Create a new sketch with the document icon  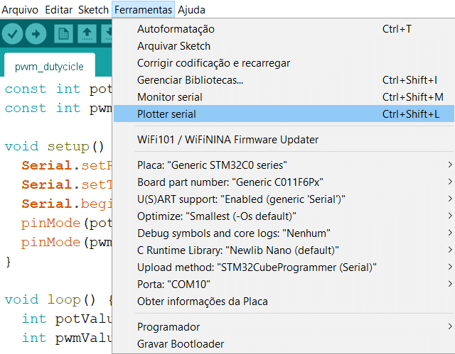coord(64,33)
